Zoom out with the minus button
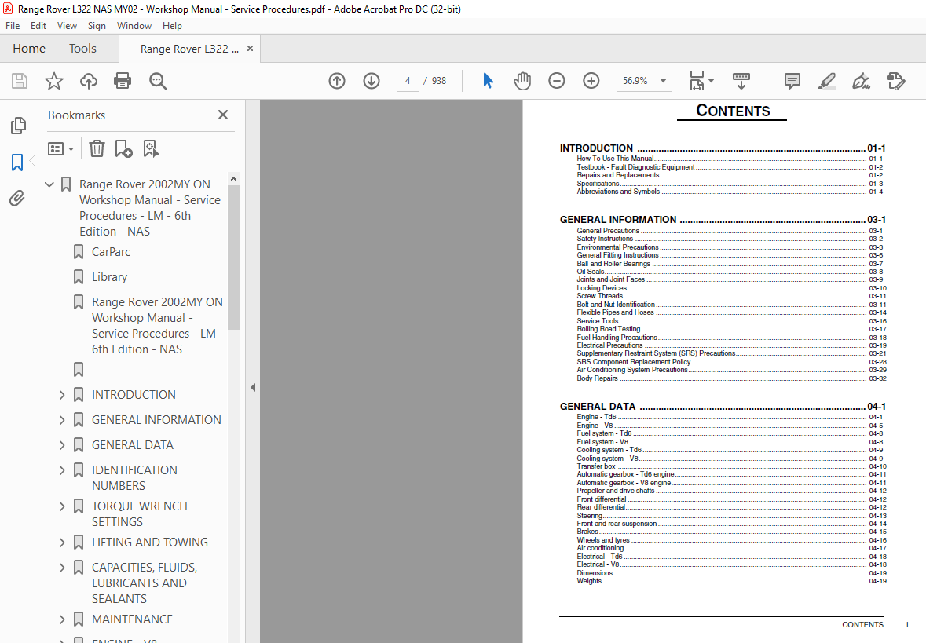This screenshot has width=926, height=643. (x=556, y=81)
